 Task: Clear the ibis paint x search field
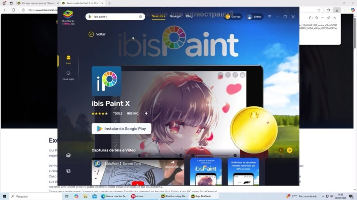[x=140, y=17]
